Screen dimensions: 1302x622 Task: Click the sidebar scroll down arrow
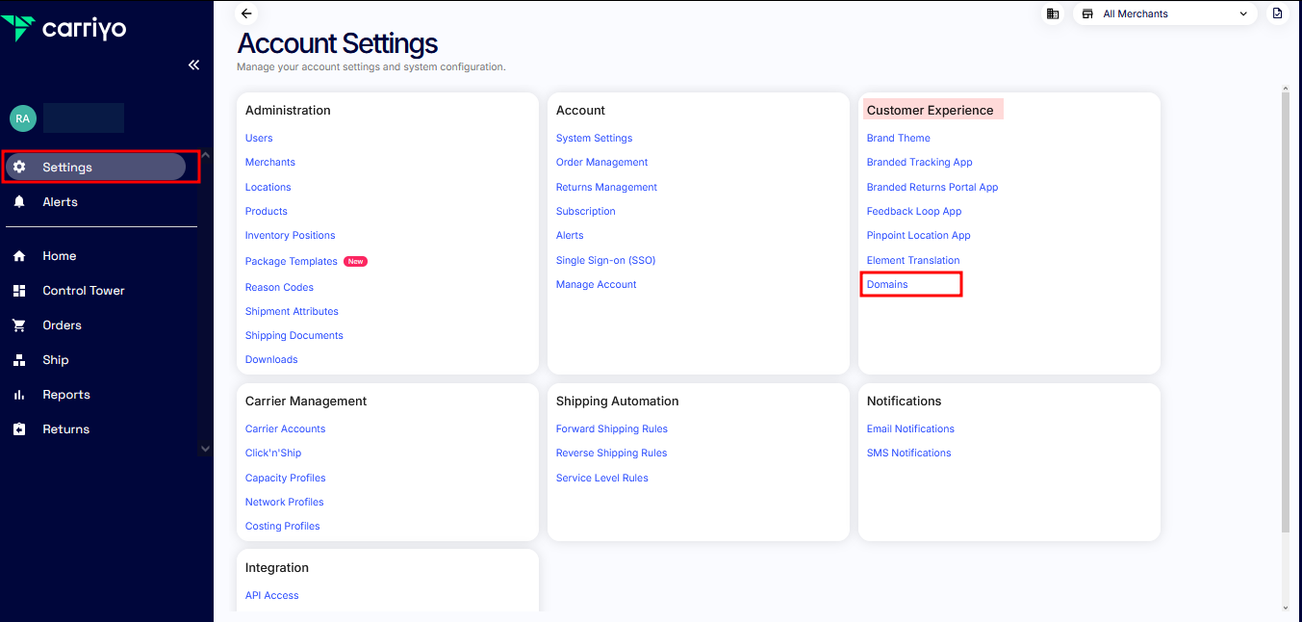[205, 449]
